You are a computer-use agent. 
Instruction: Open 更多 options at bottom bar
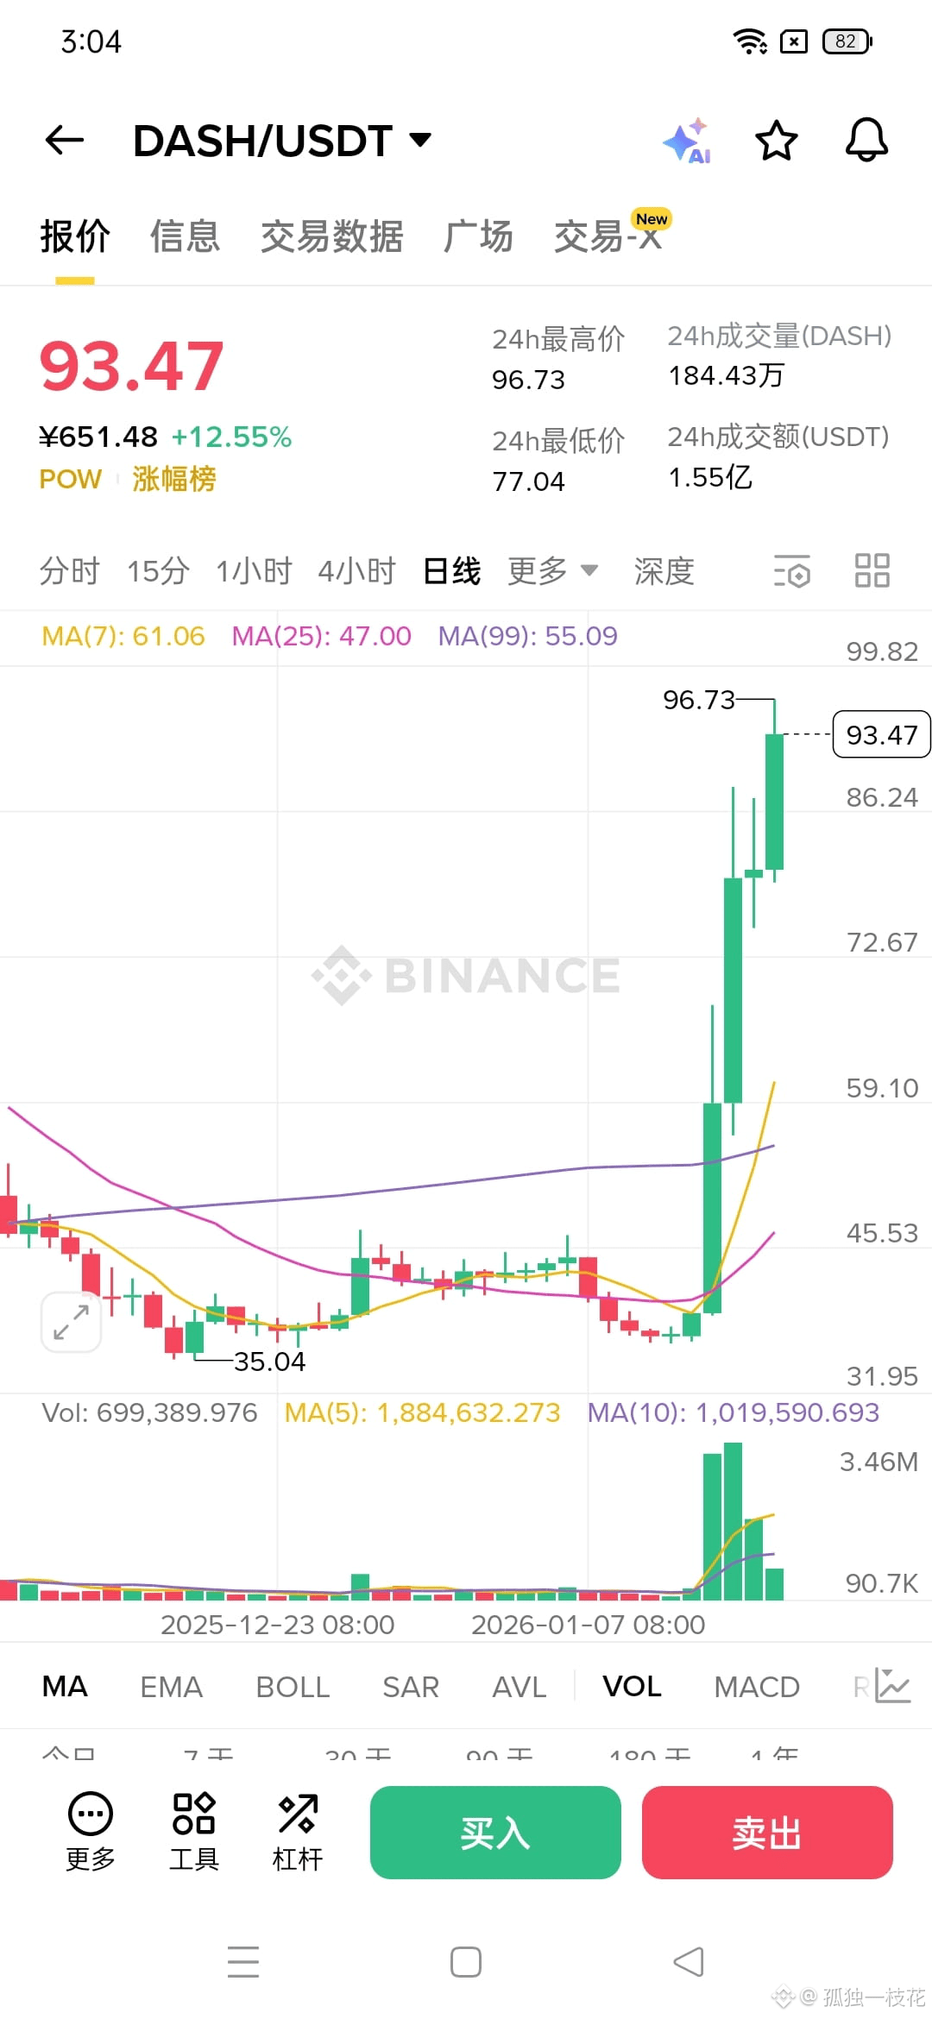91,1831
